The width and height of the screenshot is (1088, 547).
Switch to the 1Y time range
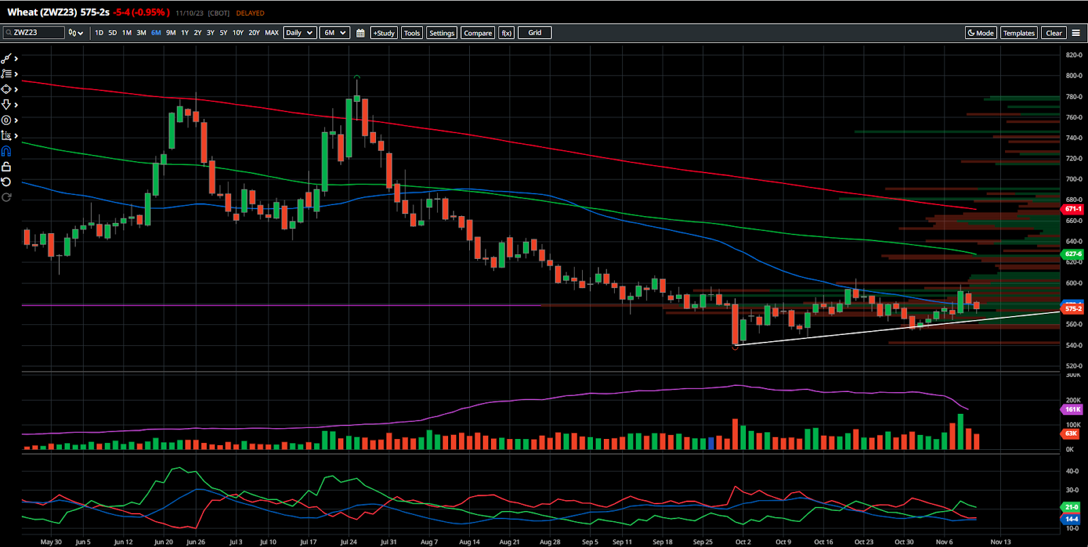pos(184,33)
